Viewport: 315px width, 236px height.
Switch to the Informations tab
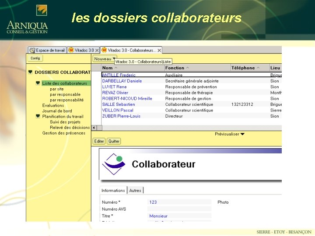click(x=113, y=191)
